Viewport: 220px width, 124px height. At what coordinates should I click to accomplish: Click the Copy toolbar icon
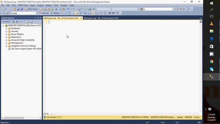tap(60, 9)
